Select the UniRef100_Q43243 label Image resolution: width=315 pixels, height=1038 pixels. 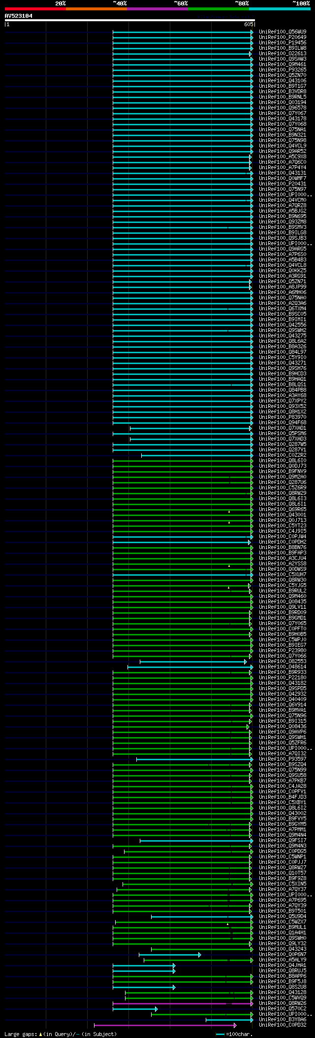283,949
